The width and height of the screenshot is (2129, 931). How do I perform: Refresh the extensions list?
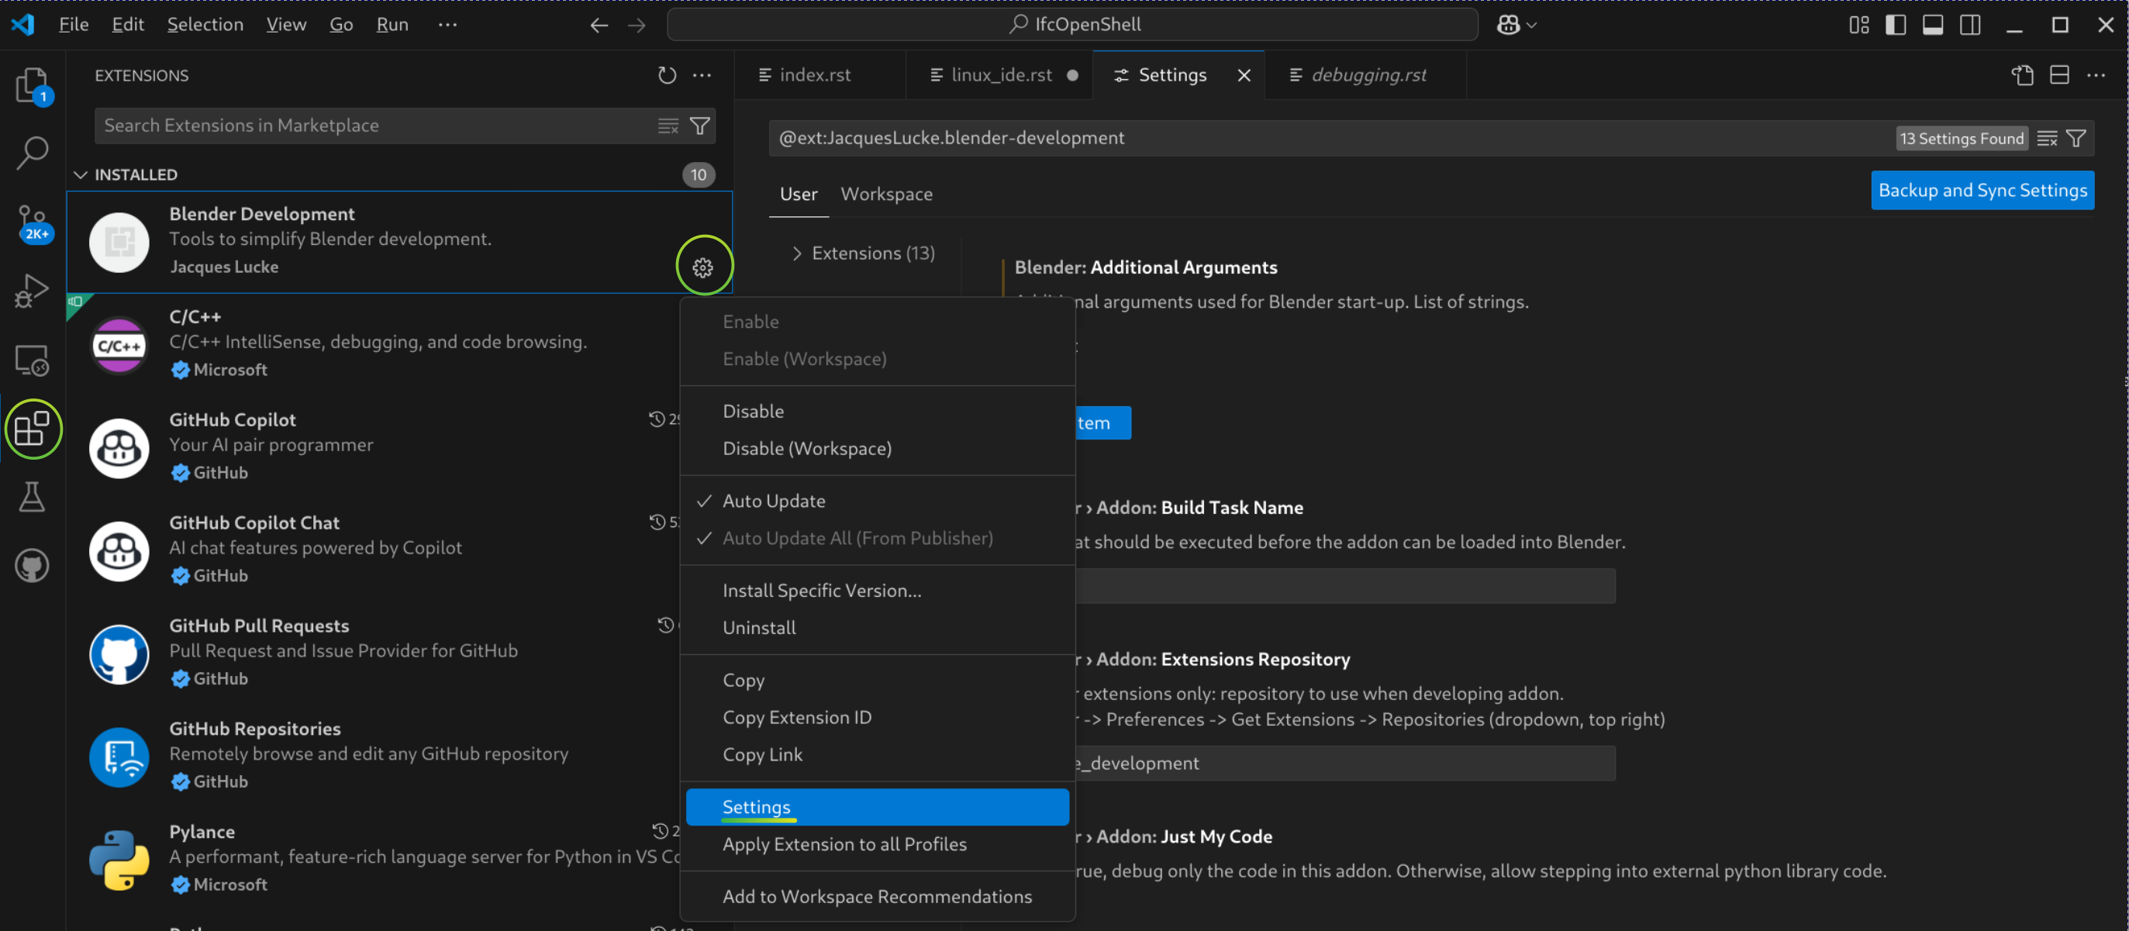coord(667,75)
